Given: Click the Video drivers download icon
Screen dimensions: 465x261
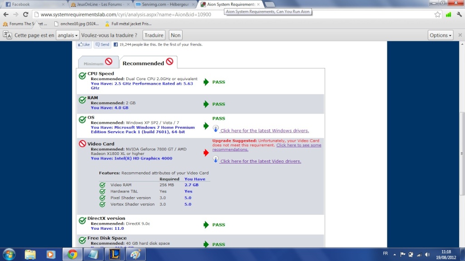Looking at the screenshot, I should (x=216, y=159).
